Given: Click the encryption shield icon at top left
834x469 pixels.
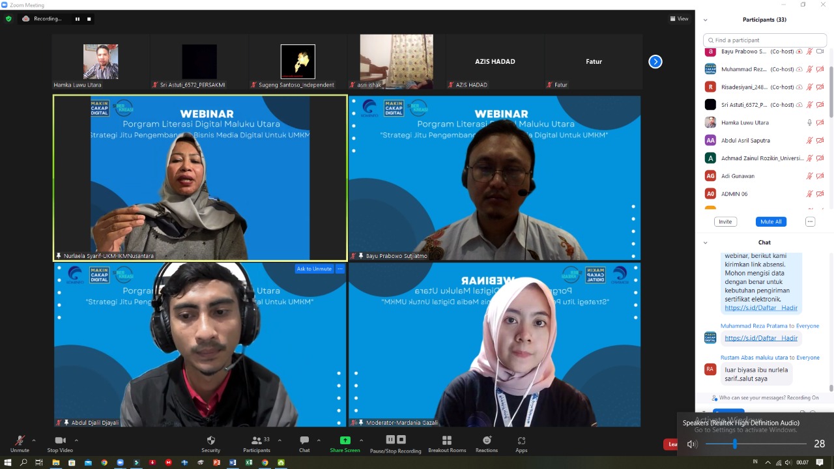Looking at the screenshot, I should pos(8,19).
